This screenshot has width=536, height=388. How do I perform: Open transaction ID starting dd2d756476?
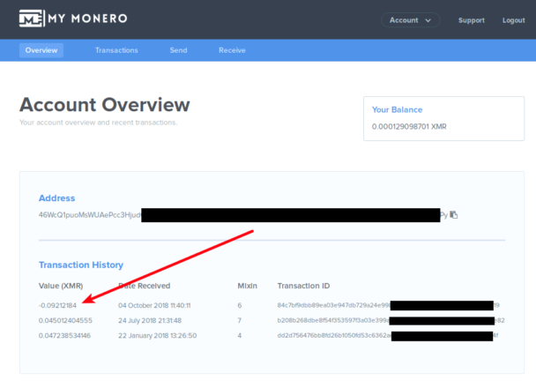388,336
